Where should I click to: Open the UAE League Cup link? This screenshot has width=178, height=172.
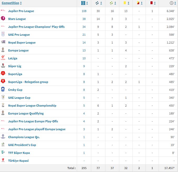click(19, 98)
